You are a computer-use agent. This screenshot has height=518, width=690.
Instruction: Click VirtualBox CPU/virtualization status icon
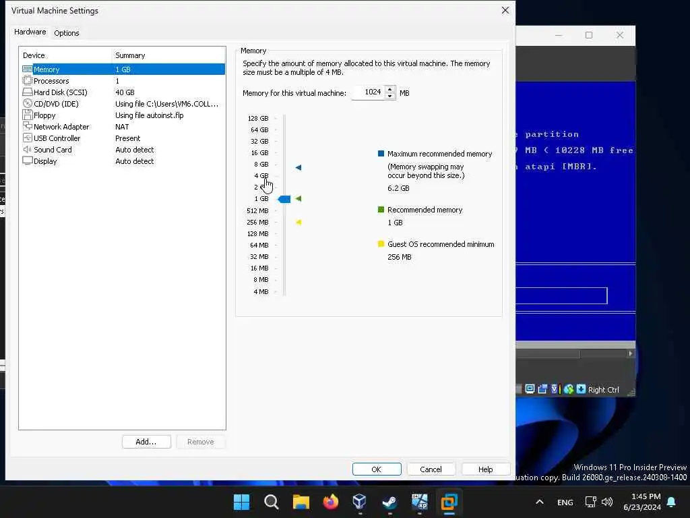coord(555,389)
